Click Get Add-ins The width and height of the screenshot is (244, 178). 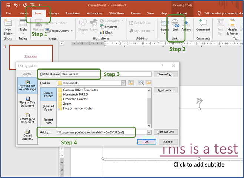pos(140,23)
